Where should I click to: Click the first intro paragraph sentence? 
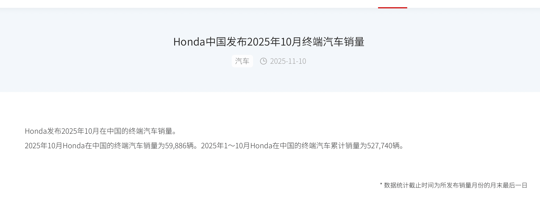101,131
